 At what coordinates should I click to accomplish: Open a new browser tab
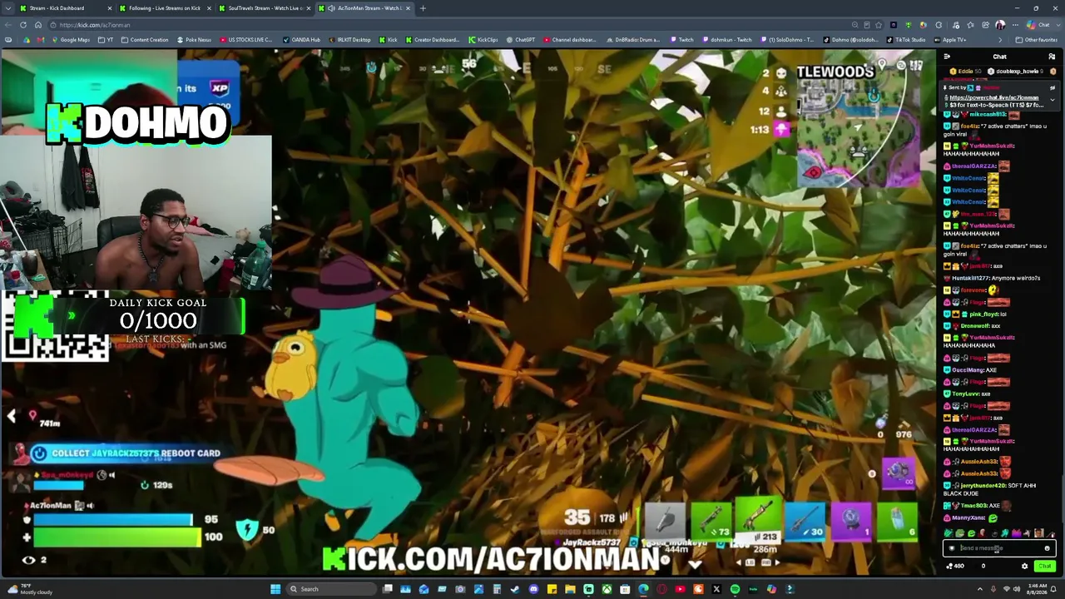pos(423,8)
